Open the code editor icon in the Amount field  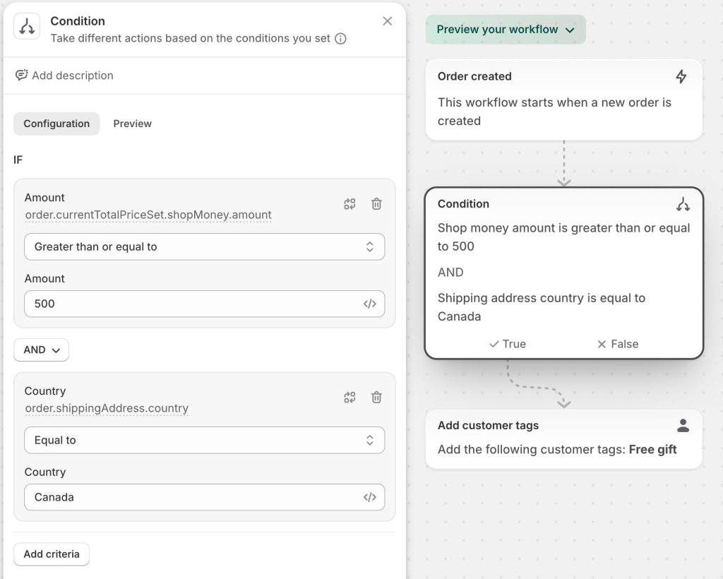tap(370, 304)
